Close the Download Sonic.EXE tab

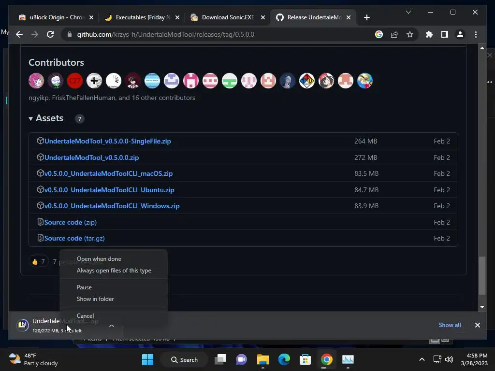[x=262, y=17]
